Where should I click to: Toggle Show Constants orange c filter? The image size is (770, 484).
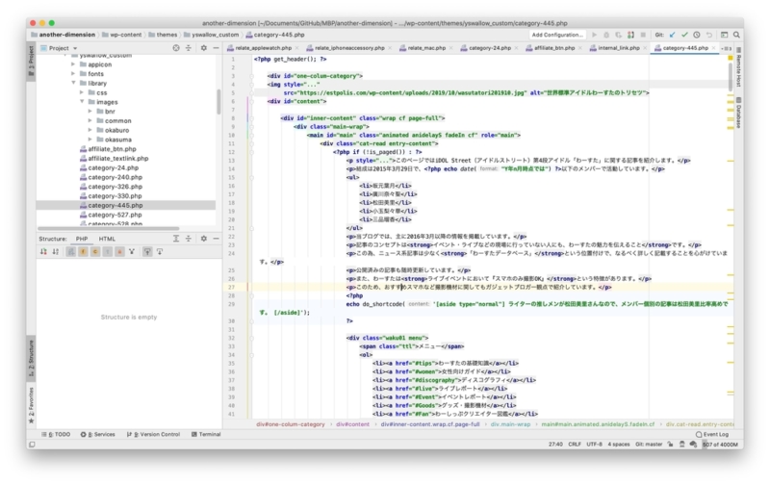(x=95, y=252)
